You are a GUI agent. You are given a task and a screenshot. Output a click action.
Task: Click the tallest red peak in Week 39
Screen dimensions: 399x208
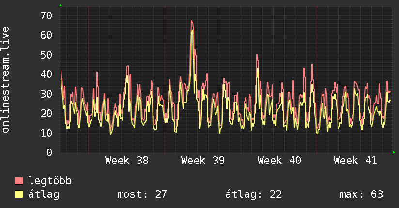(192, 22)
